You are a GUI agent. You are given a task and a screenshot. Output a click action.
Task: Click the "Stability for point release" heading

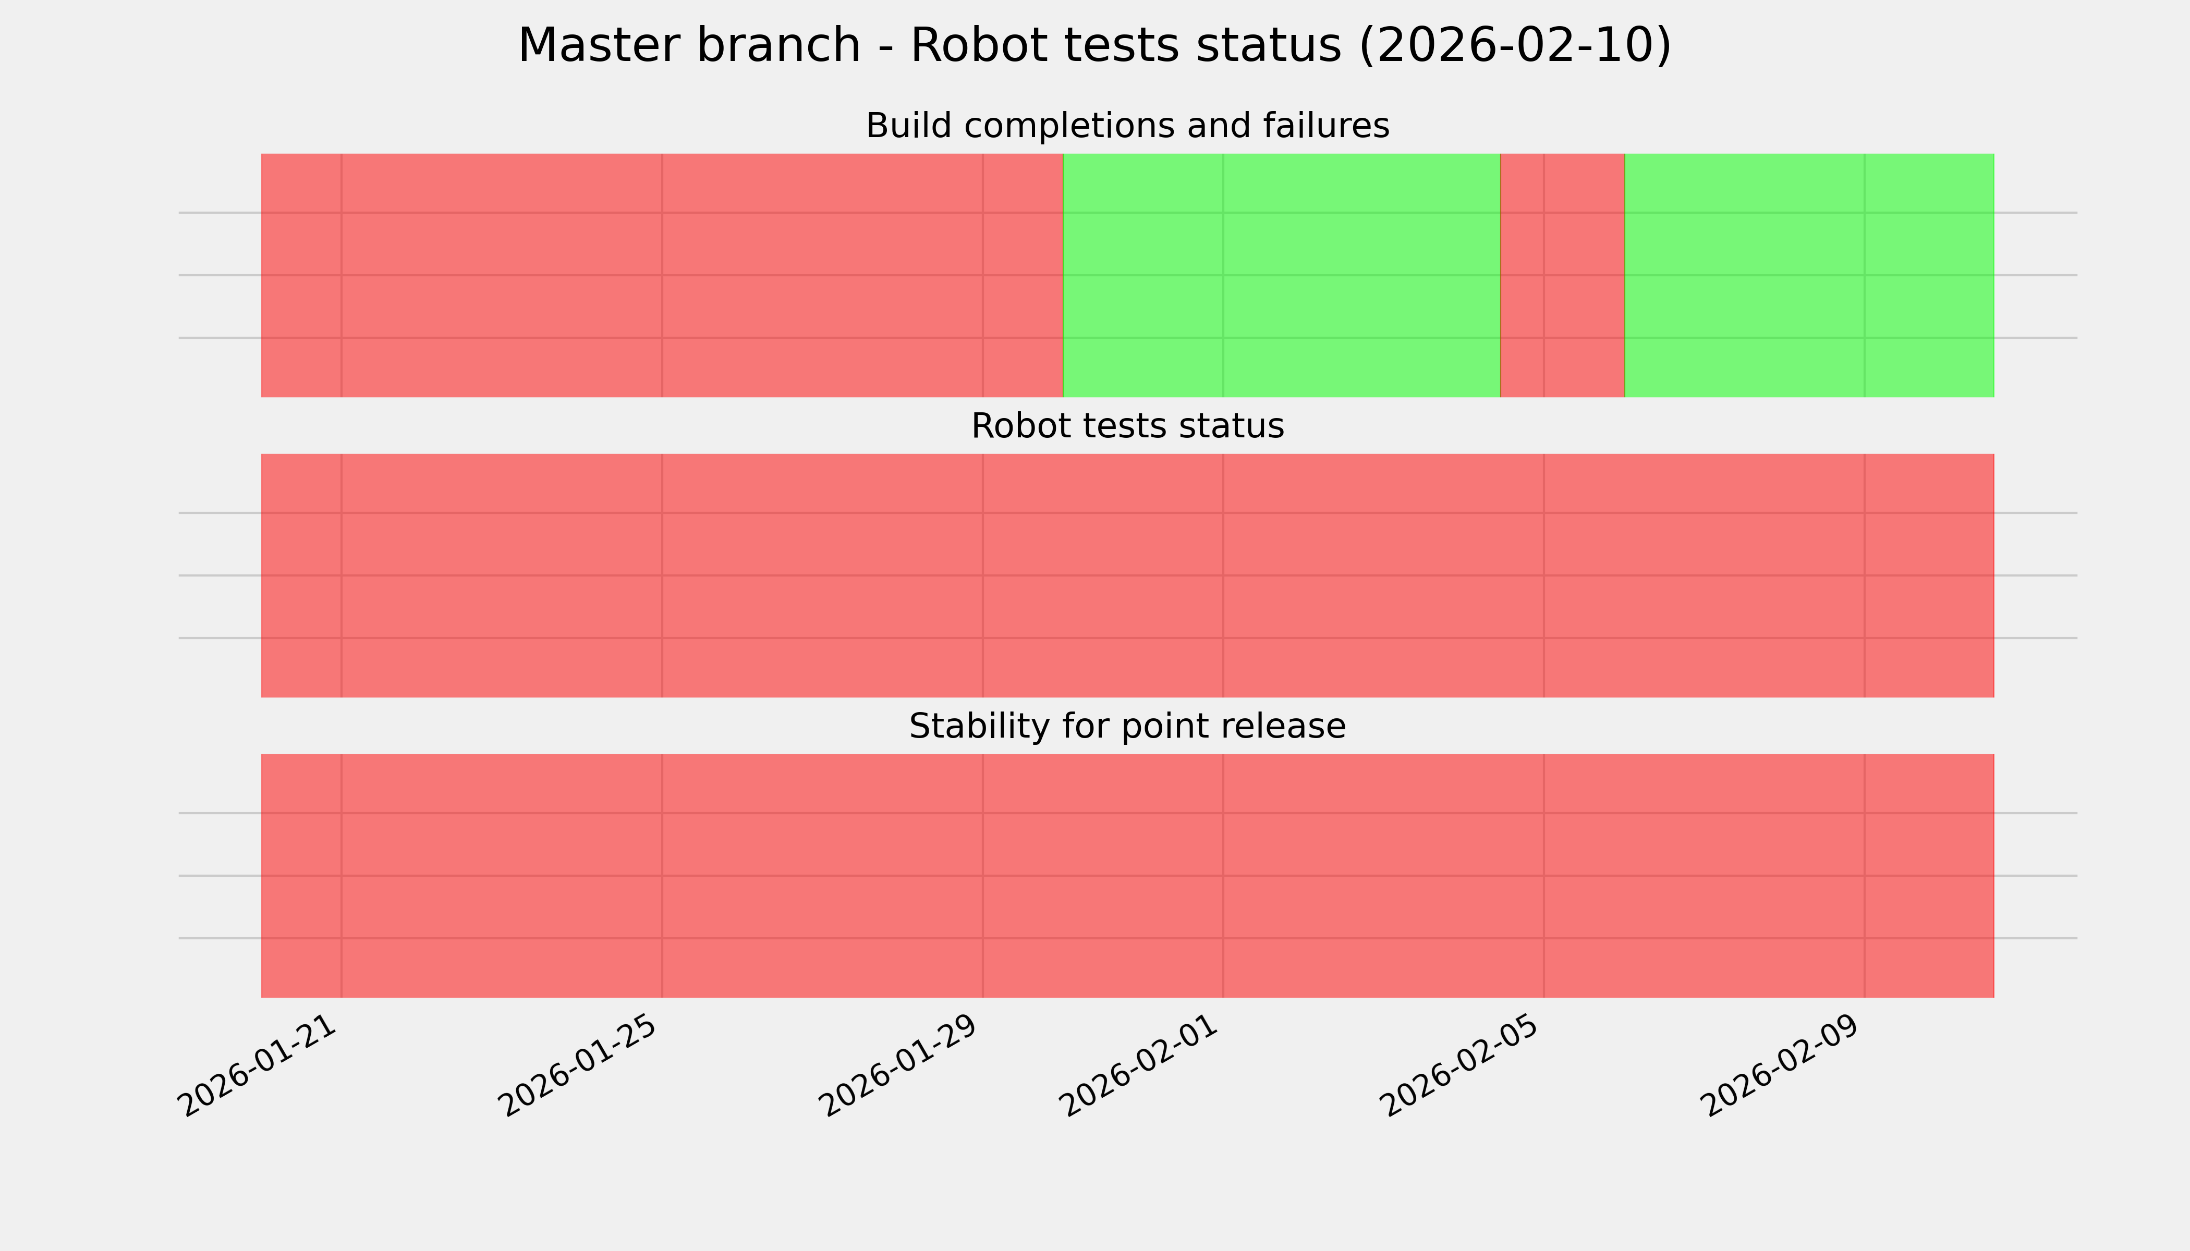pyautogui.click(x=1127, y=727)
